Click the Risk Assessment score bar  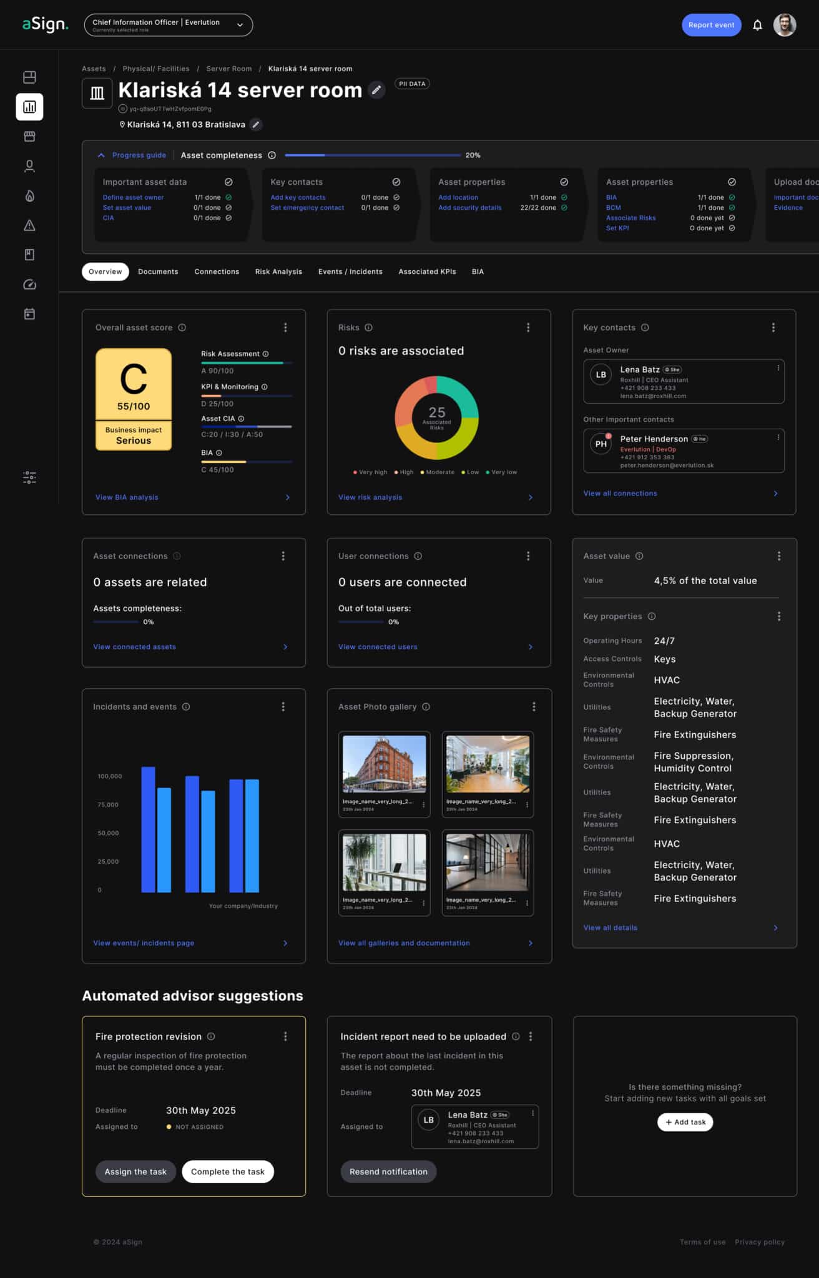click(247, 363)
